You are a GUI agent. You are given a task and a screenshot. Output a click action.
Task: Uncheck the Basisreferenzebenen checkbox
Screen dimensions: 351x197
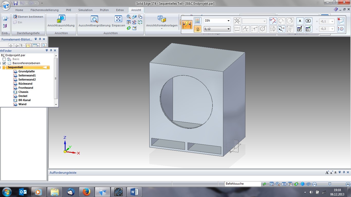[x=4, y=63]
